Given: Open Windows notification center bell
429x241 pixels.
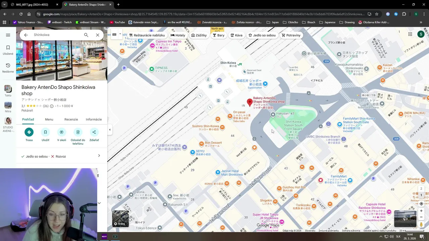Looking at the screenshot, I should [422, 236].
